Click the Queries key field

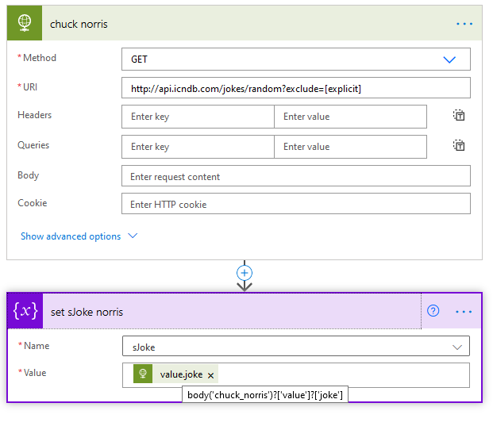pyautogui.click(x=198, y=147)
